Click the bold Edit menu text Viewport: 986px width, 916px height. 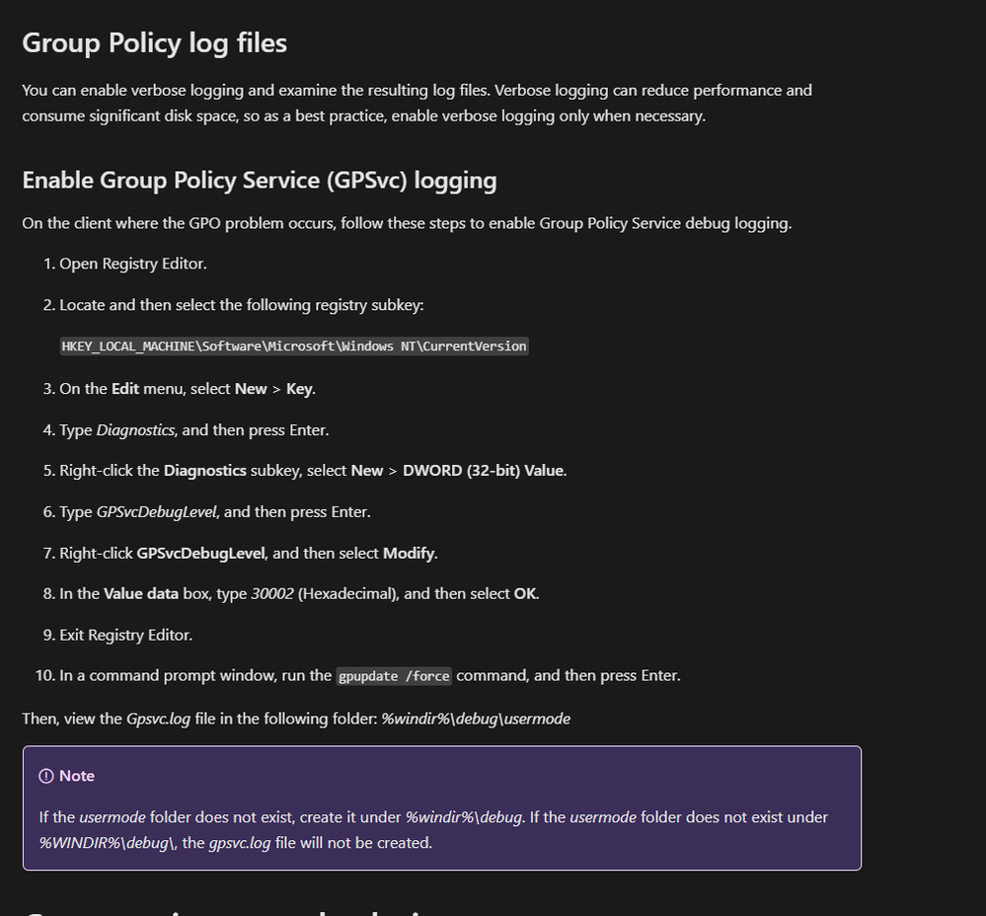tap(125, 389)
